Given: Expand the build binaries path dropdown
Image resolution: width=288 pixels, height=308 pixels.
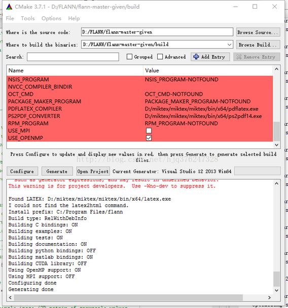Looking at the screenshot, I should 229,45.
